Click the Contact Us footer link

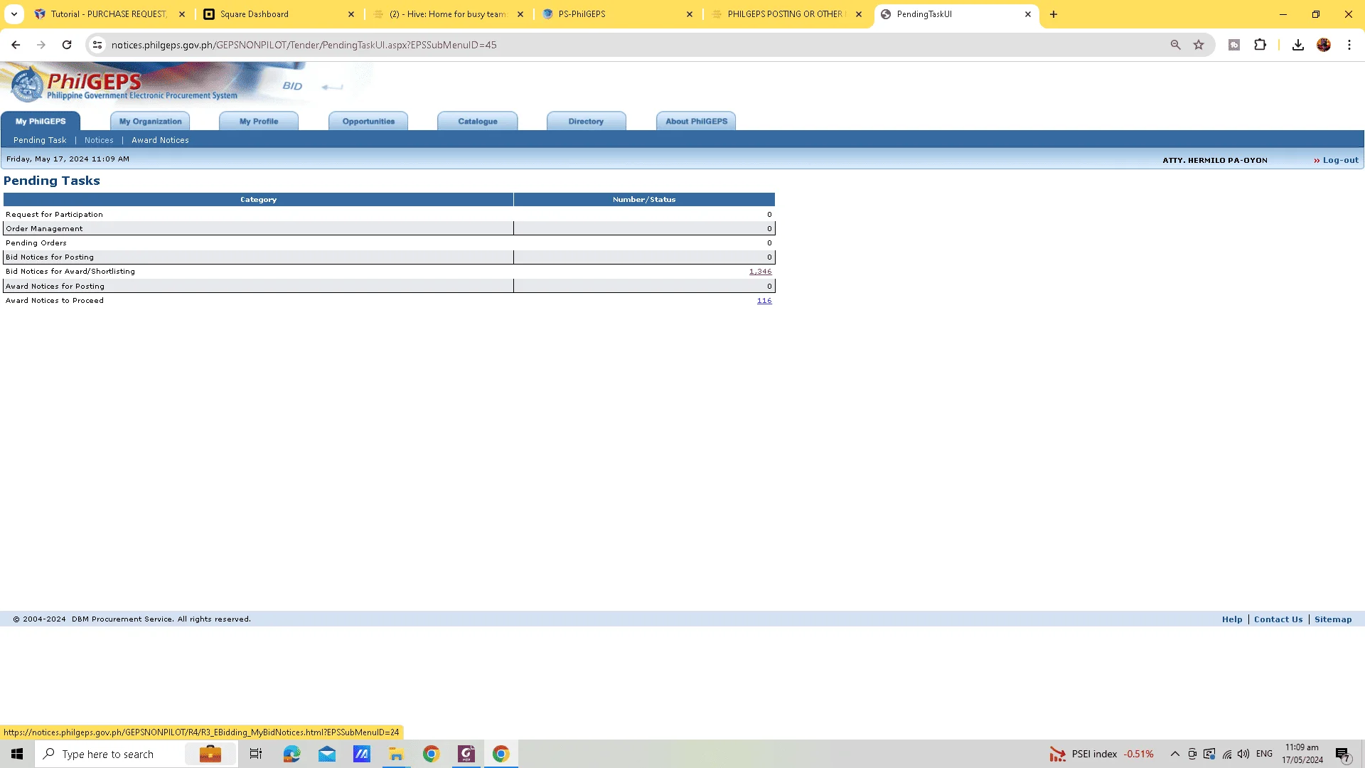[1278, 619]
